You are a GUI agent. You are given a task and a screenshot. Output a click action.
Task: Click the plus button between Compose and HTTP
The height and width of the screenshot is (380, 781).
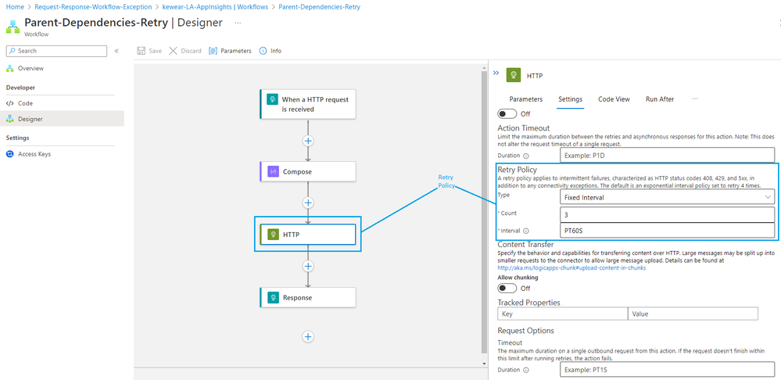pyautogui.click(x=308, y=203)
